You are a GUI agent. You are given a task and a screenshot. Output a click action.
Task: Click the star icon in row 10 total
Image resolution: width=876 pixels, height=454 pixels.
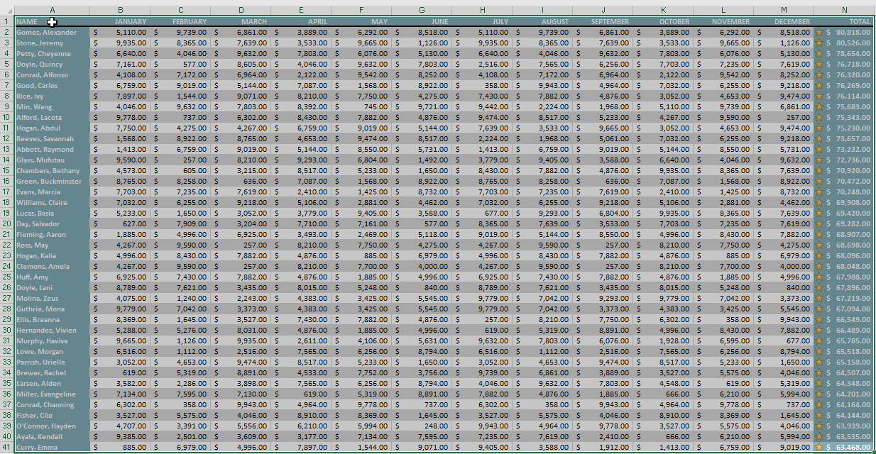pyautogui.click(x=819, y=118)
